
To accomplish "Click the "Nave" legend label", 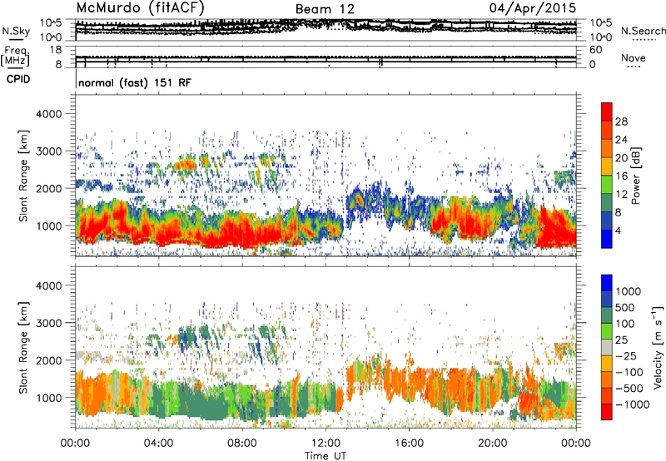I will click(x=634, y=57).
